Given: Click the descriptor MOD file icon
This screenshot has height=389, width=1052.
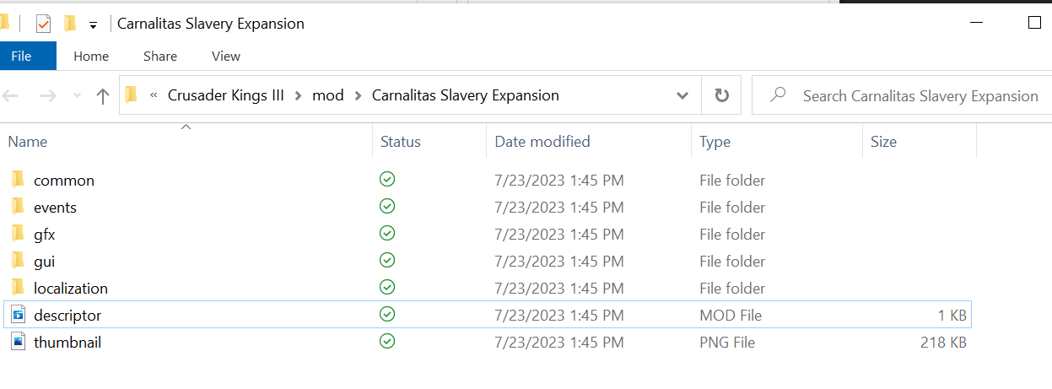Looking at the screenshot, I should coord(18,316).
